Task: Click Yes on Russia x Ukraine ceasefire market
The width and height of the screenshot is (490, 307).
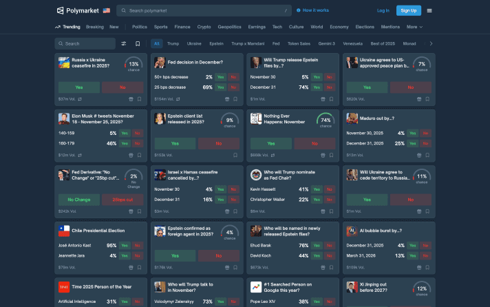Action: (x=79, y=87)
